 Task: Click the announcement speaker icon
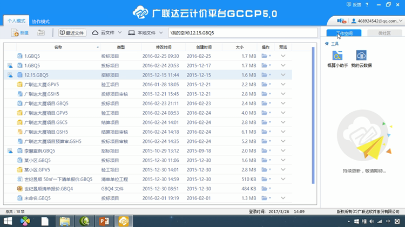click(341, 21)
